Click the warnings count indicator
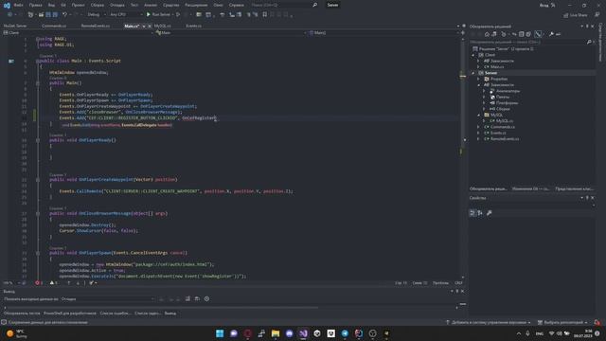Viewport: 606px width, 341px height. 53,283
